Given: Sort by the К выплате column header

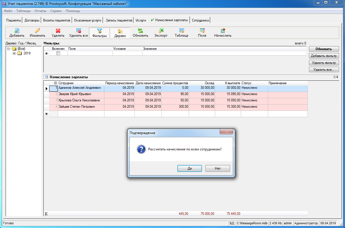Looking at the screenshot, I should [x=228, y=83].
